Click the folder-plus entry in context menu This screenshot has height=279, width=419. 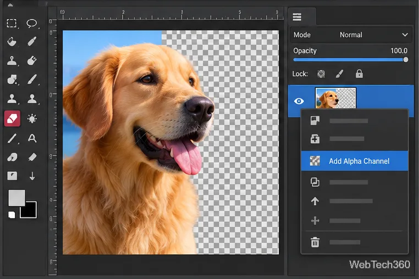click(x=355, y=139)
